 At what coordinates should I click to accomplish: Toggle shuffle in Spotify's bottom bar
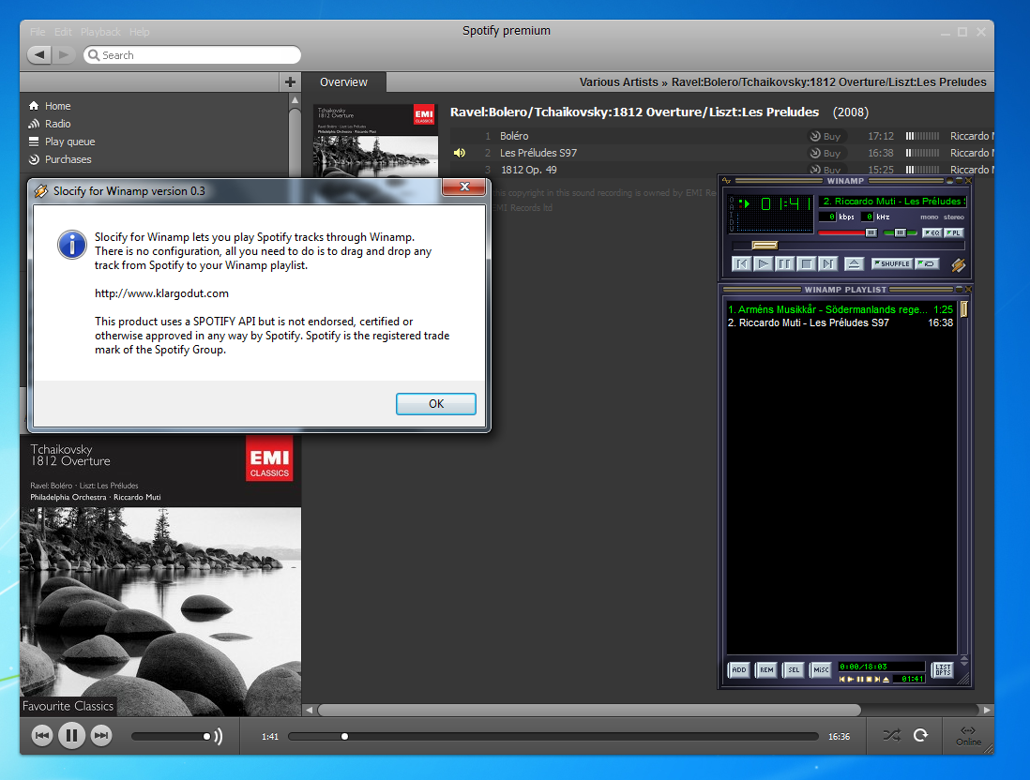(x=891, y=735)
